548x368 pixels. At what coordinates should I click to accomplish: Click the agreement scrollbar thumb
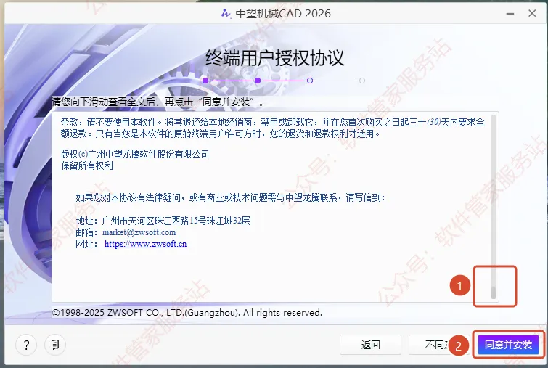point(494,293)
